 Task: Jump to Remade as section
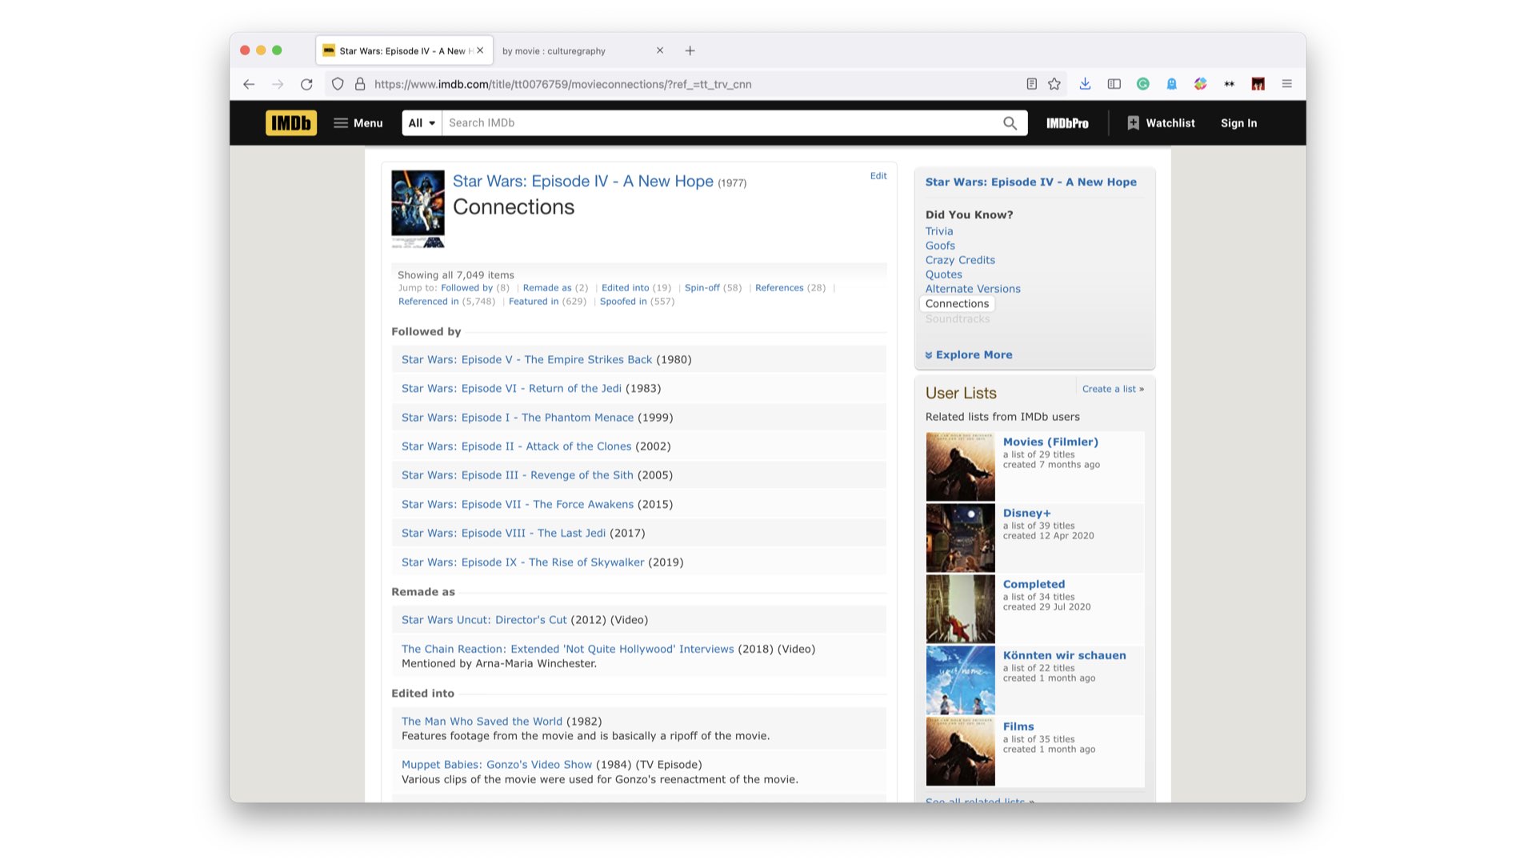(547, 288)
